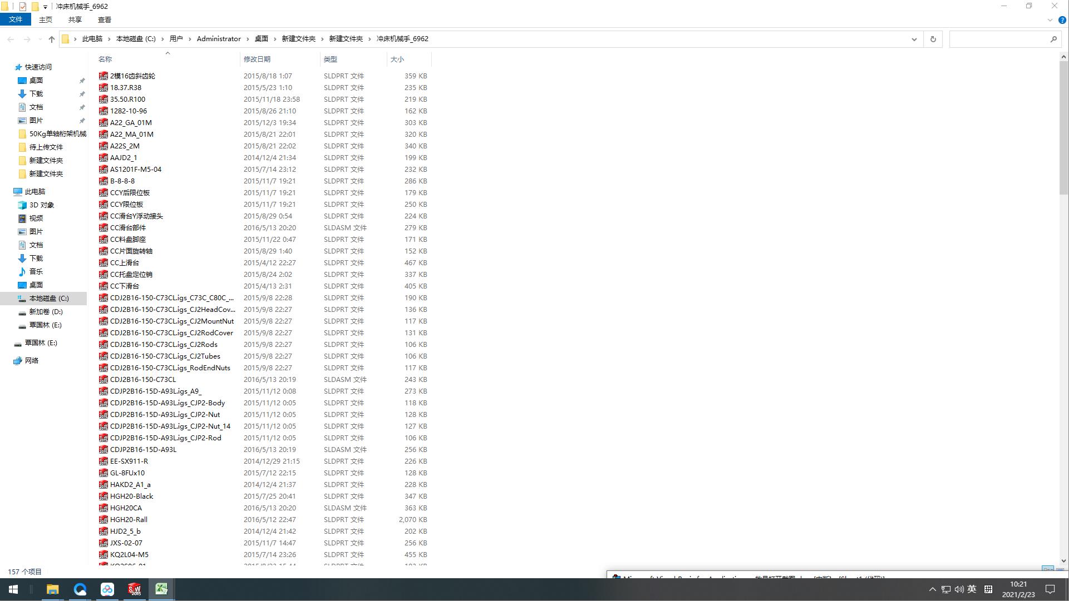Expand the ribbon with the chevron
The height and width of the screenshot is (601, 1069).
[1050, 20]
